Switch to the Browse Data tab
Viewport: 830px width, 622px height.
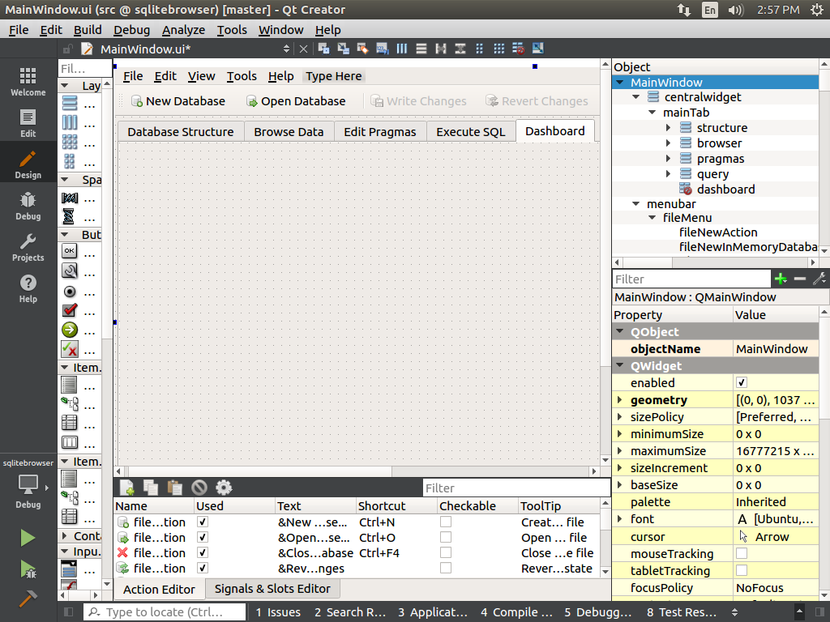click(x=289, y=132)
